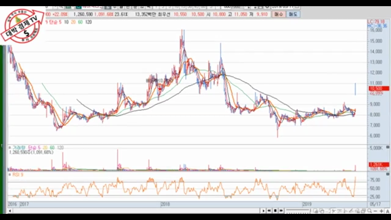Click the left scroll arrow below chart
Viewport: 391px width, 220px height.
(10, 211)
